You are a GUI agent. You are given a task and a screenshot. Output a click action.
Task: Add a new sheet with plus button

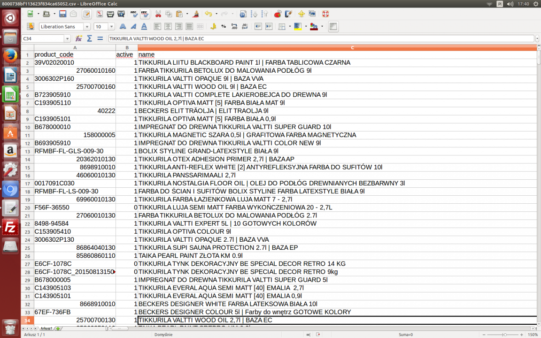(58, 328)
